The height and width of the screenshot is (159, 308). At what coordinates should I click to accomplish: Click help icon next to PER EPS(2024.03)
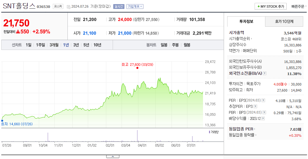[x=263, y=100]
